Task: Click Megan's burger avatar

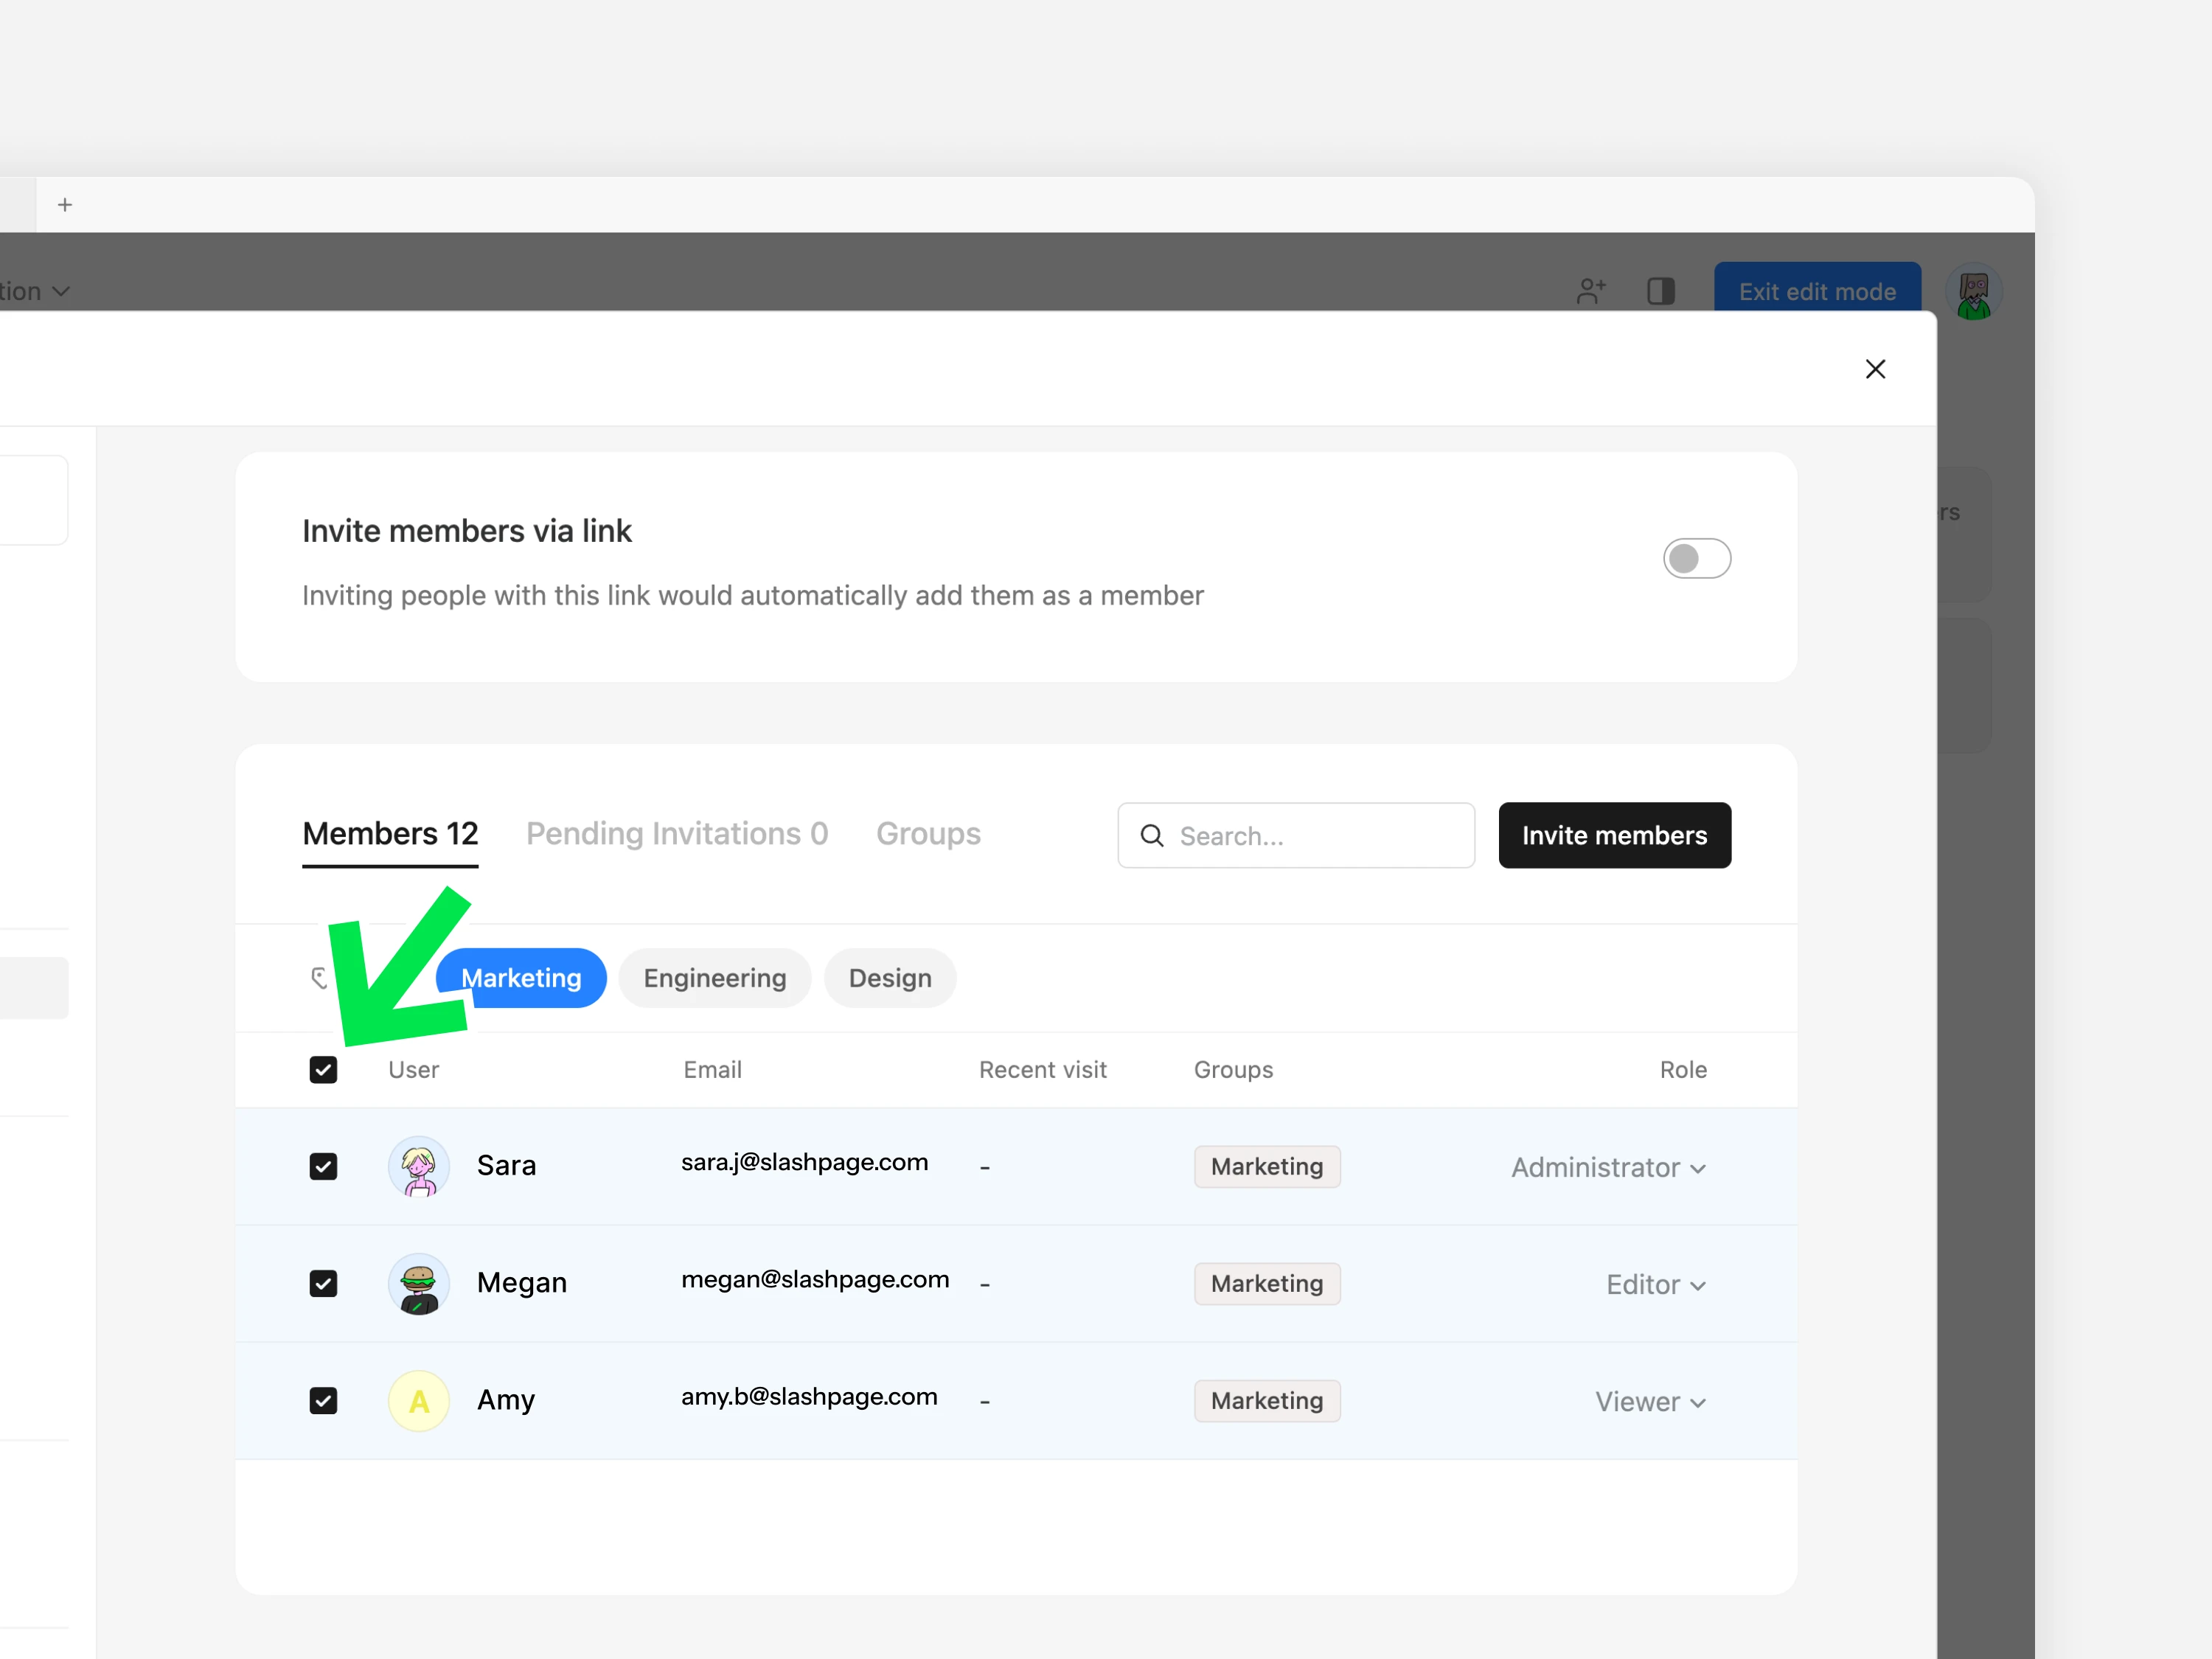Action: click(418, 1283)
